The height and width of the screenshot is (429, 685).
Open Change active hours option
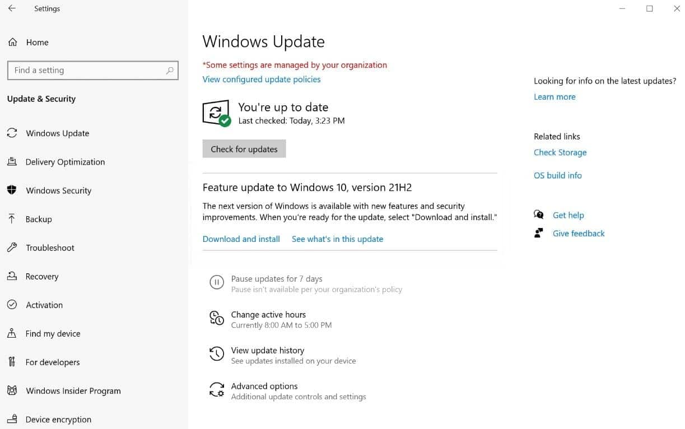pyautogui.click(x=271, y=320)
